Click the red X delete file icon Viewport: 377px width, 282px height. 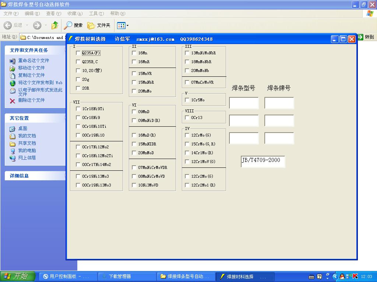(x=13, y=101)
